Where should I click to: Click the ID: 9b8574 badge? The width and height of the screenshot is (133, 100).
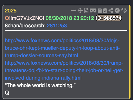pos(109,18)
